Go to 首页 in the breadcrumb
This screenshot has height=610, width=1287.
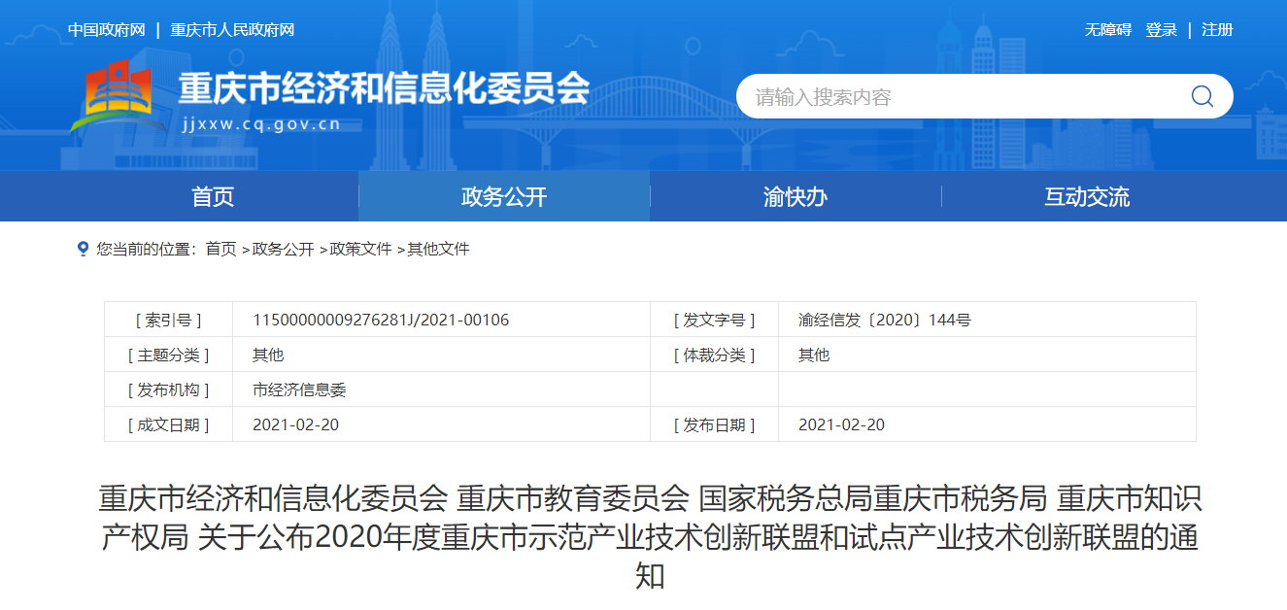(220, 250)
